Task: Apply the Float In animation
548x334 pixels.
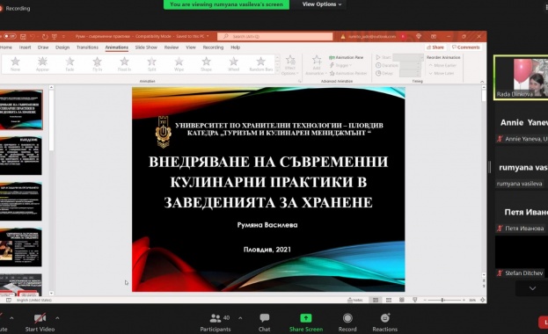Action: (x=124, y=64)
